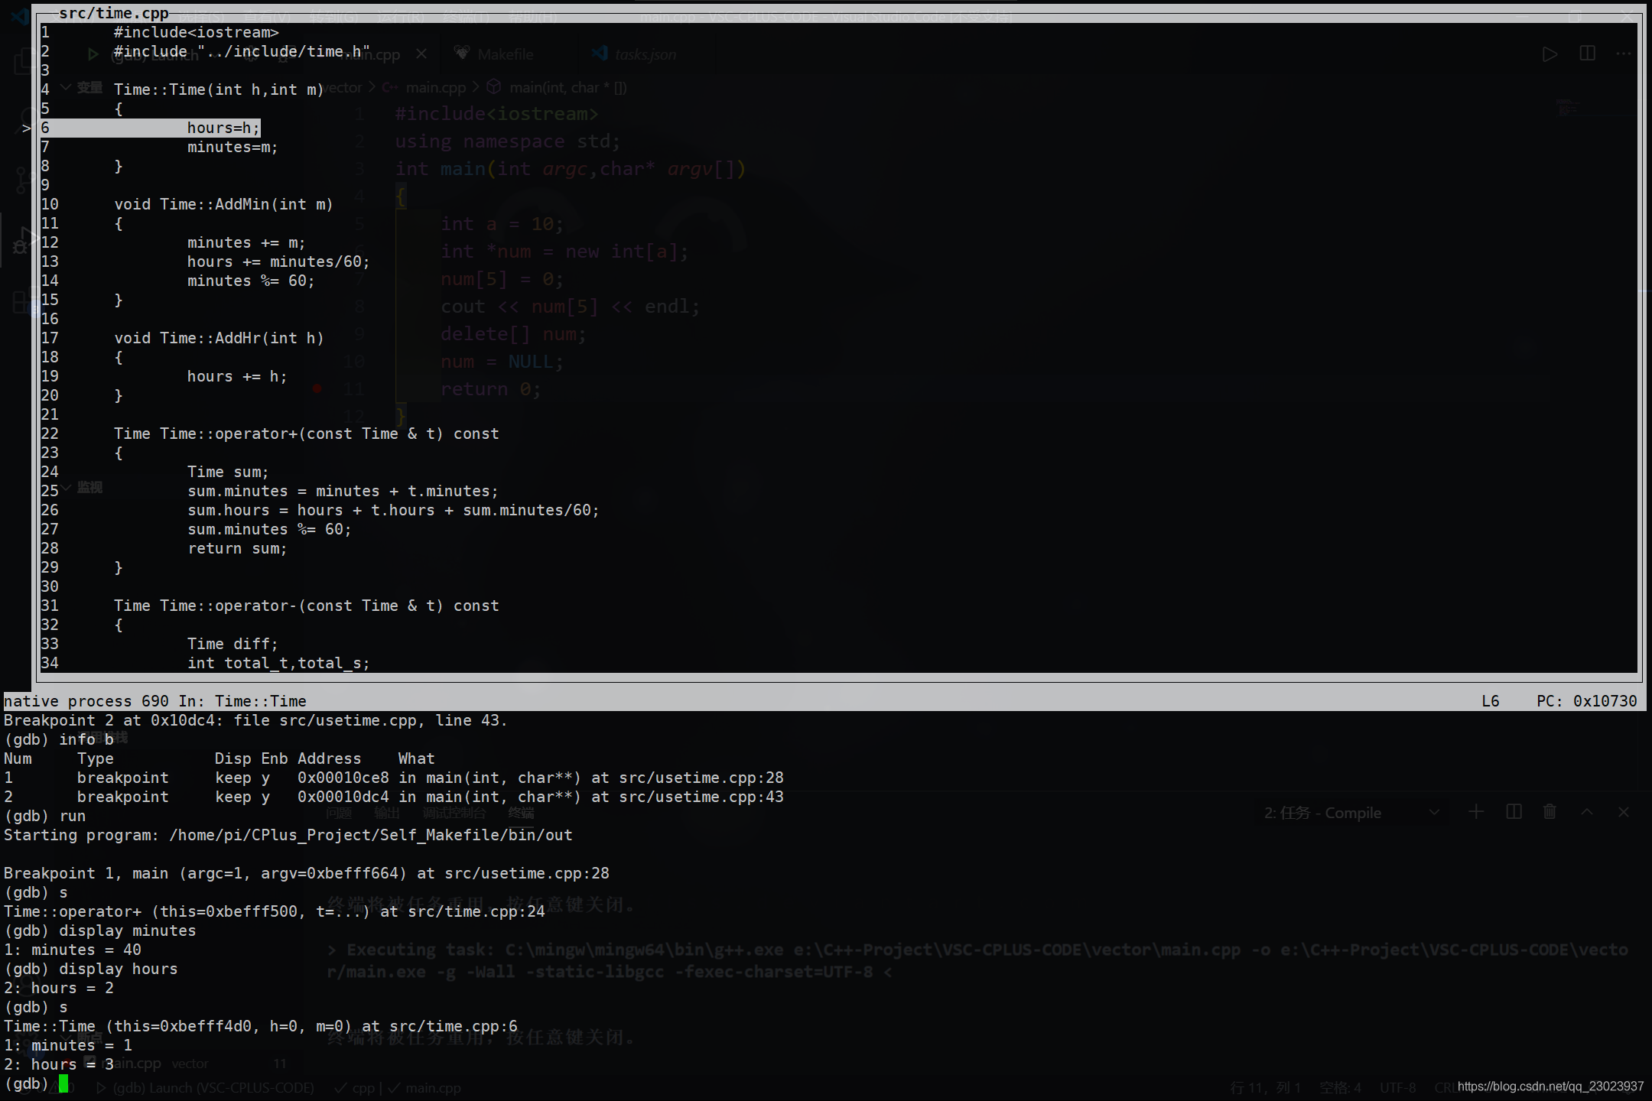The image size is (1652, 1101).
Task: Click 'L6' line indicator in status line
Action: click(x=1490, y=701)
